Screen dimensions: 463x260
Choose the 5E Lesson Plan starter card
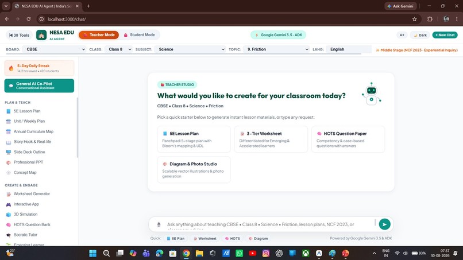coord(194,139)
